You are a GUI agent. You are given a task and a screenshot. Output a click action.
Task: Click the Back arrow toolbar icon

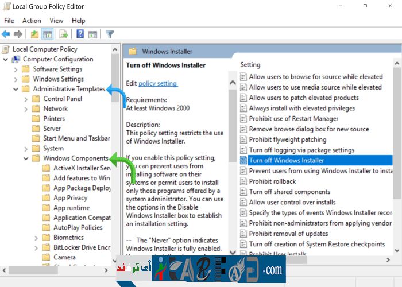[x=6, y=34]
